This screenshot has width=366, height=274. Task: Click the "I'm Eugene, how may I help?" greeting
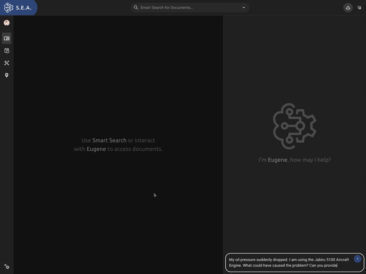[294, 160]
